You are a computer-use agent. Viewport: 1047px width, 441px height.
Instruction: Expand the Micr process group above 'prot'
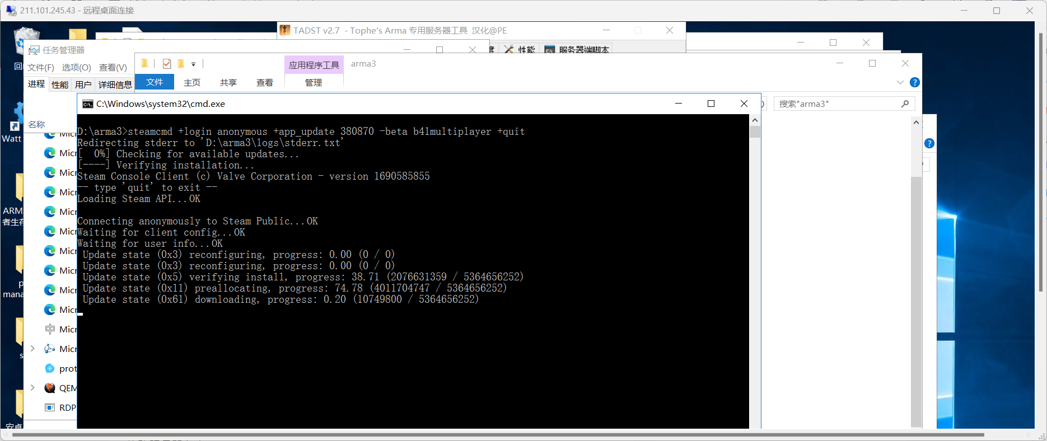pyautogui.click(x=32, y=349)
